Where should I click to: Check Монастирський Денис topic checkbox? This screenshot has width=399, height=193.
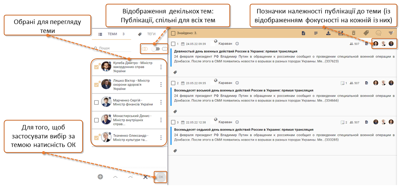tap(96, 120)
